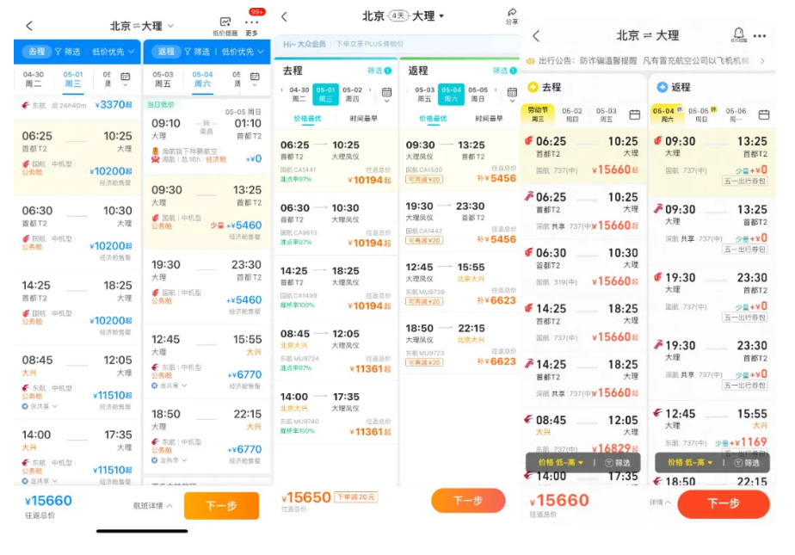Tap 去程 筛选 on right app's floating bar
795x555 pixels.
pyautogui.click(x=618, y=463)
